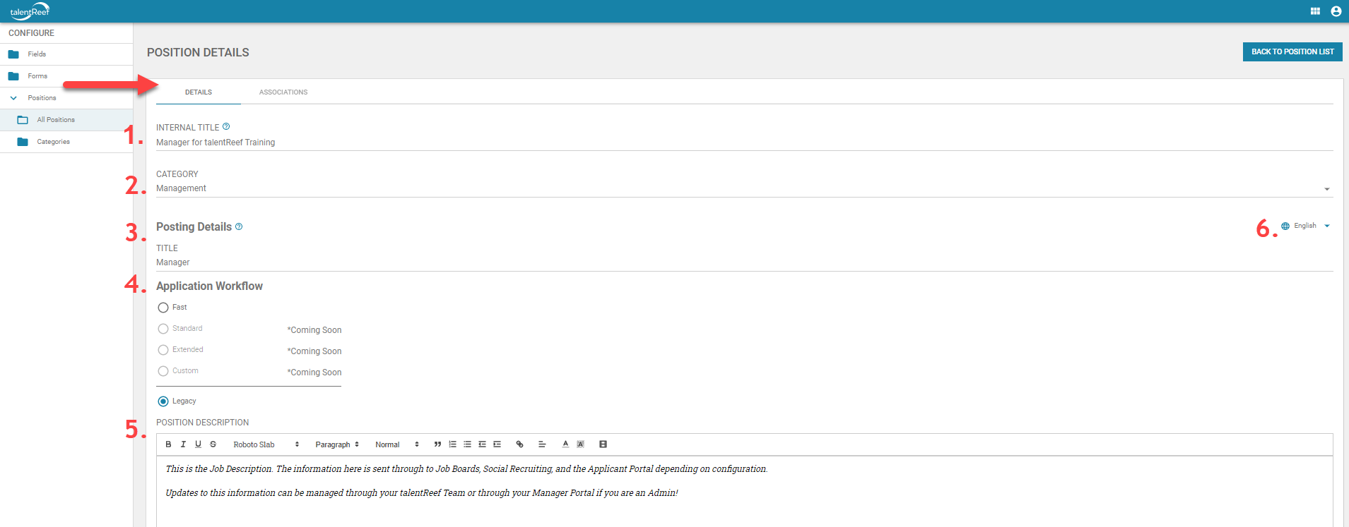Image resolution: width=1349 pixels, height=527 pixels.
Task: Apply strikethrough formatting in editor toolbar
Action: [x=213, y=444]
